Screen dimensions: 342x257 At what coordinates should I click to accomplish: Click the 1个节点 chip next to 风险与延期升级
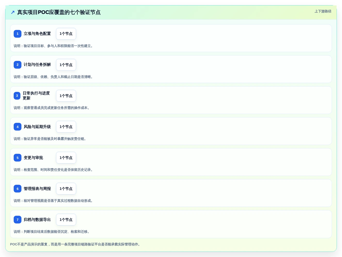pos(66,127)
